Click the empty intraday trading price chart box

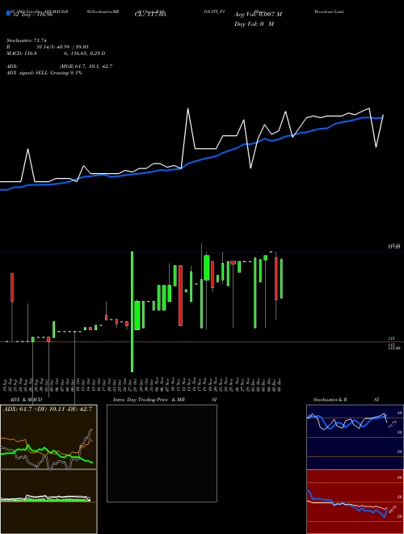coord(162,453)
